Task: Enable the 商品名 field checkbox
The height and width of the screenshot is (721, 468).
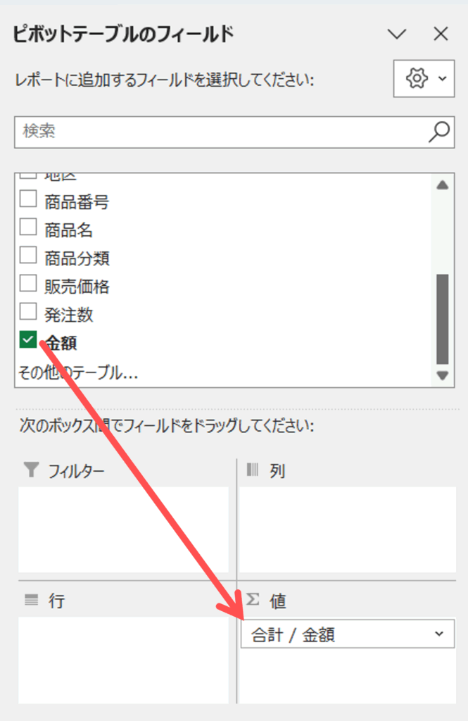Action: point(28,227)
